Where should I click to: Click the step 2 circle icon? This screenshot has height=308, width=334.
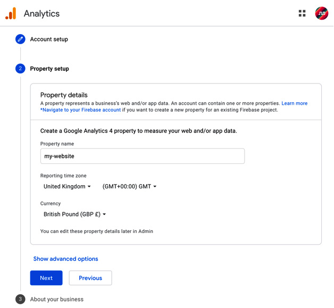pyautogui.click(x=20, y=69)
